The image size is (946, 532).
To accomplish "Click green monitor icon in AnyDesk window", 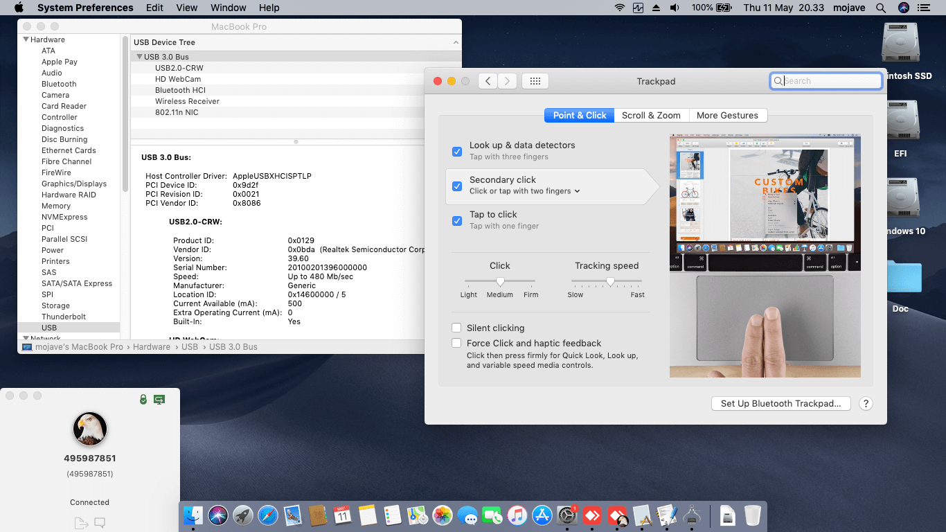I will [159, 400].
